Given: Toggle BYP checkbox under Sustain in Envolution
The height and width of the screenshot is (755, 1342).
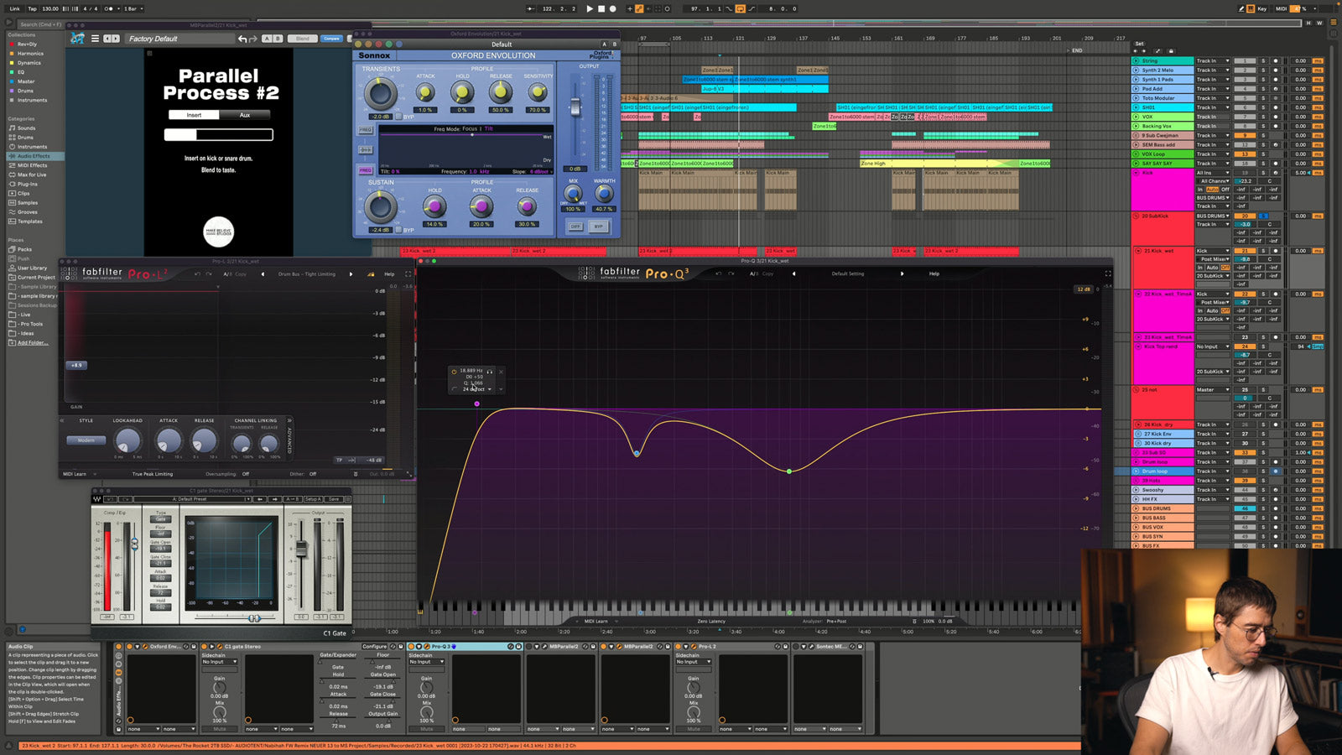Looking at the screenshot, I should [398, 230].
